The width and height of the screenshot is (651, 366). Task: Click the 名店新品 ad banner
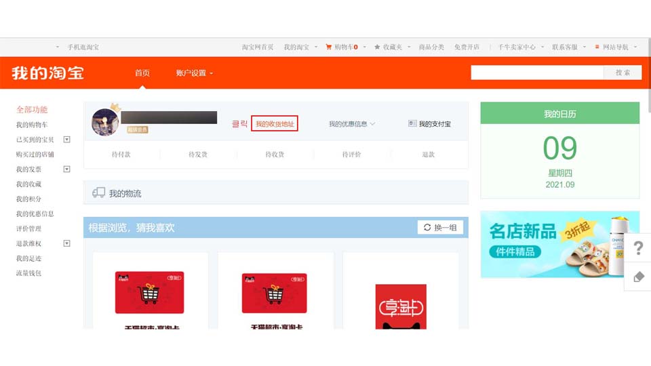coord(560,244)
